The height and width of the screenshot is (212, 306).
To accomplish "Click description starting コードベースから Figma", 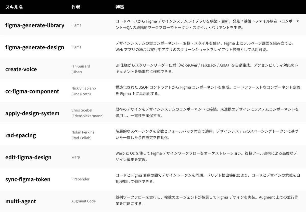I will [208, 25].
